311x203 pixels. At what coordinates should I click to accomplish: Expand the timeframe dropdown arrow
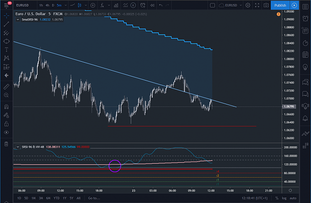coord(66,5)
